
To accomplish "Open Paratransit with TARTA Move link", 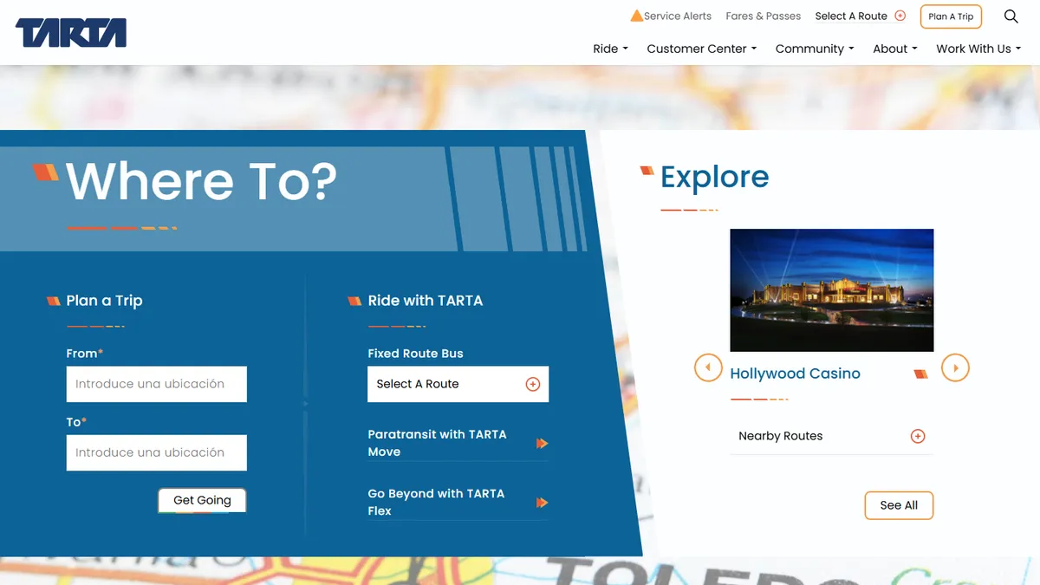I will (458, 443).
